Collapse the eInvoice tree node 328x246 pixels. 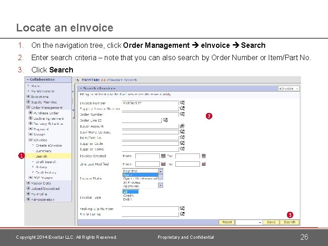(x=31, y=140)
